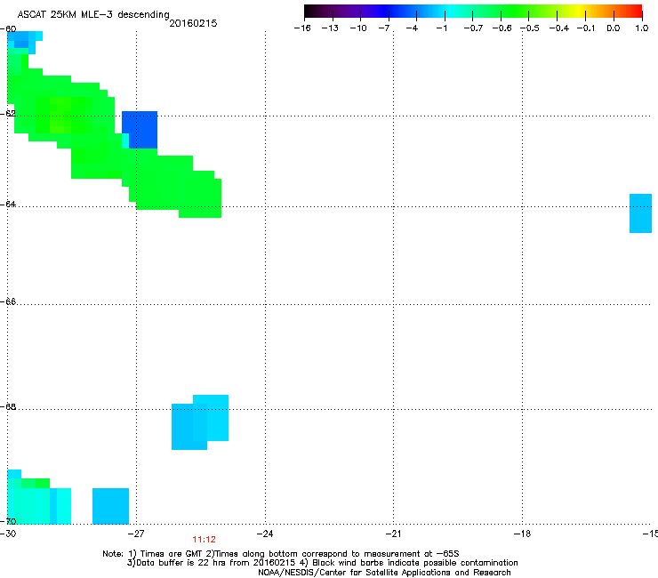Click the blue square between -30 and -27 at the bottom
658x578 pixels.
tap(110, 506)
